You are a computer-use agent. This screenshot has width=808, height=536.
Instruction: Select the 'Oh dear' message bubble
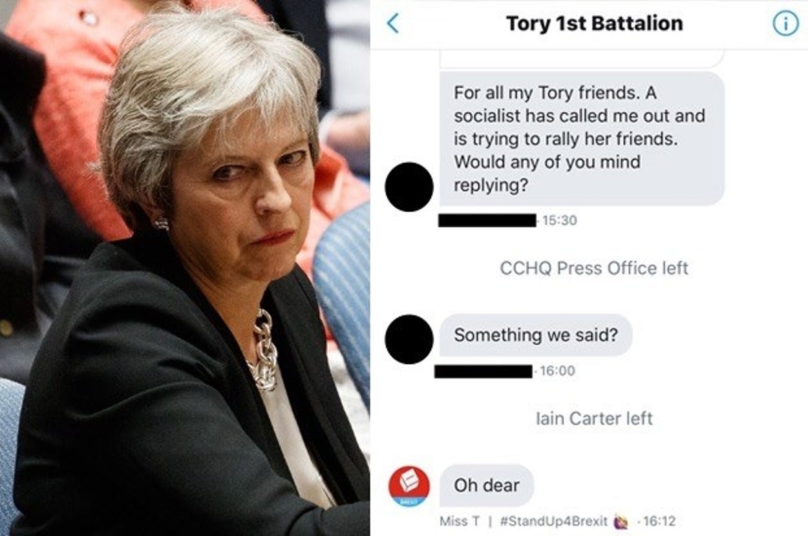tap(487, 485)
